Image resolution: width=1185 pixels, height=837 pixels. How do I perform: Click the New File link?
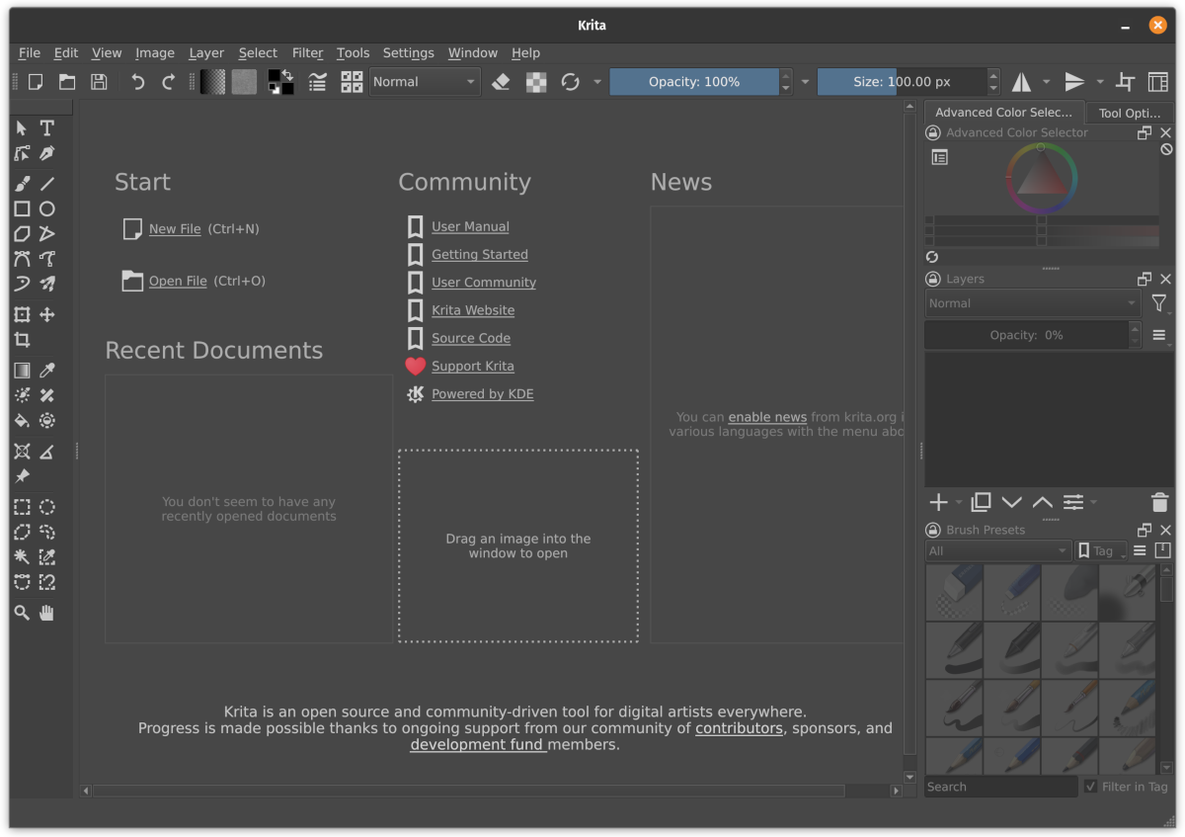[175, 228]
